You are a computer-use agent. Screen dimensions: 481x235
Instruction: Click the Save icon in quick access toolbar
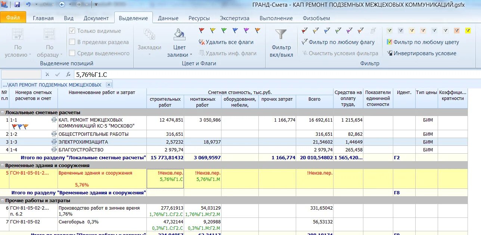(x=17, y=4)
